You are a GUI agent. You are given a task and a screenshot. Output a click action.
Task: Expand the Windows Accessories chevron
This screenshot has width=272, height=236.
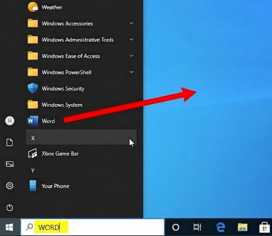(x=131, y=23)
